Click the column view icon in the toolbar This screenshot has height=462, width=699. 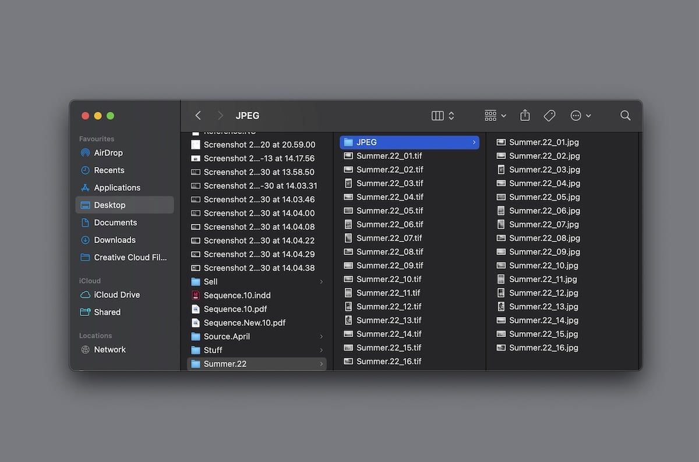click(437, 115)
